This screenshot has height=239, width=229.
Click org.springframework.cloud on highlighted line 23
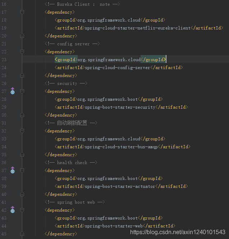click(x=109, y=60)
